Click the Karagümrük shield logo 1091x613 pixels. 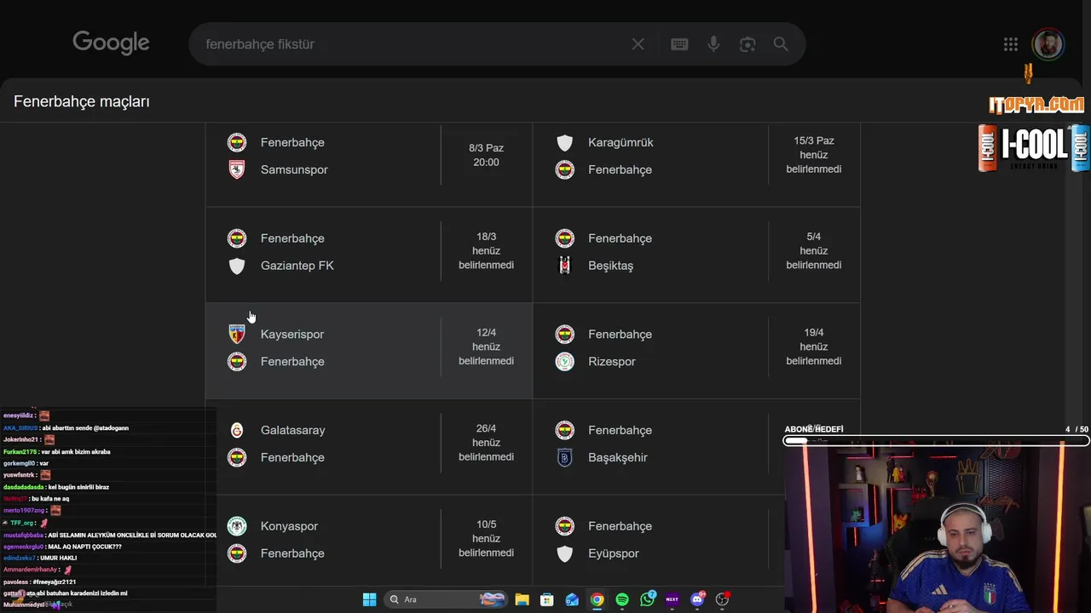point(564,142)
